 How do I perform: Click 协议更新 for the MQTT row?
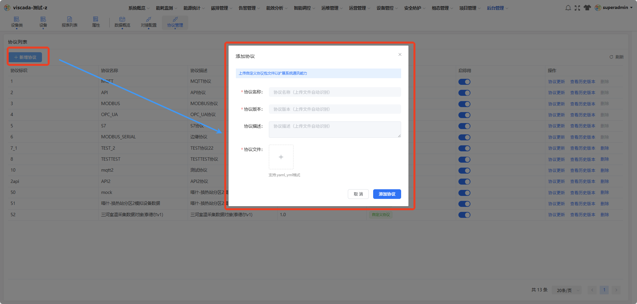click(556, 82)
